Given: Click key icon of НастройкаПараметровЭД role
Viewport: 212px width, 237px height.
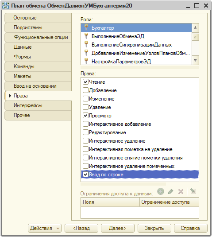Looking at the screenshot, I should 86,61.
